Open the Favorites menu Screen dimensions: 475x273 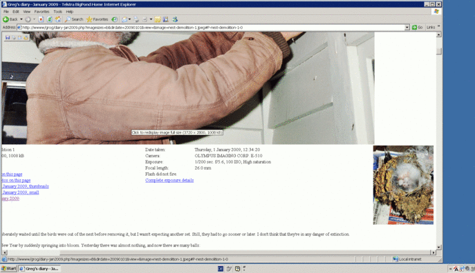pyautogui.click(x=41, y=12)
